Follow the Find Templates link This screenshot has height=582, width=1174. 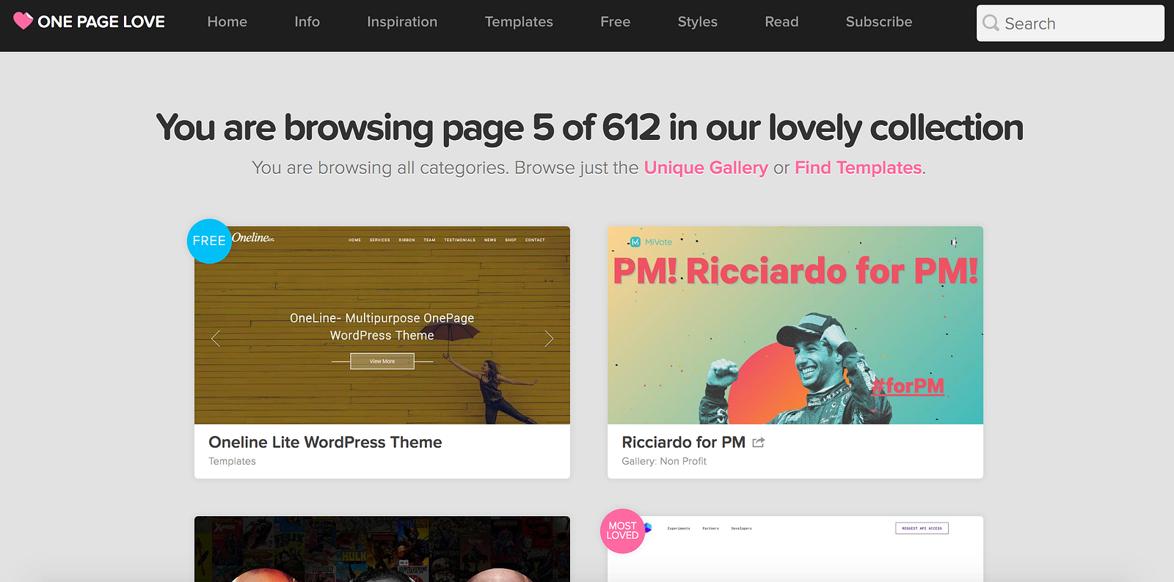(858, 168)
